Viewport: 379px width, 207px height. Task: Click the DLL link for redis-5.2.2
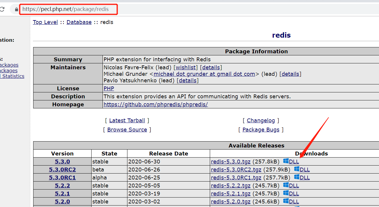pyautogui.click(x=294, y=186)
